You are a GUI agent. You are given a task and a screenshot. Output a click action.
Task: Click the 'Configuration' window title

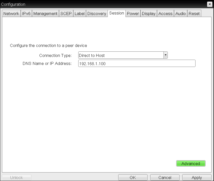pos(13,4)
